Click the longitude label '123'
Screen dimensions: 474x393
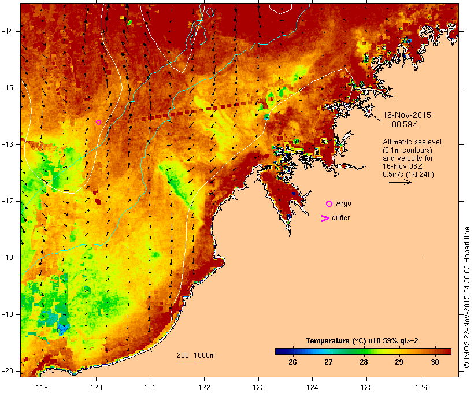[258, 388]
